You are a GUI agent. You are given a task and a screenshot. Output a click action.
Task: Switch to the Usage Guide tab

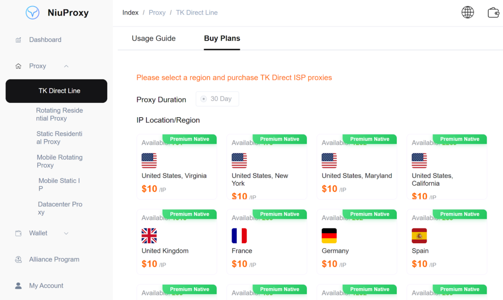click(x=153, y=38)
